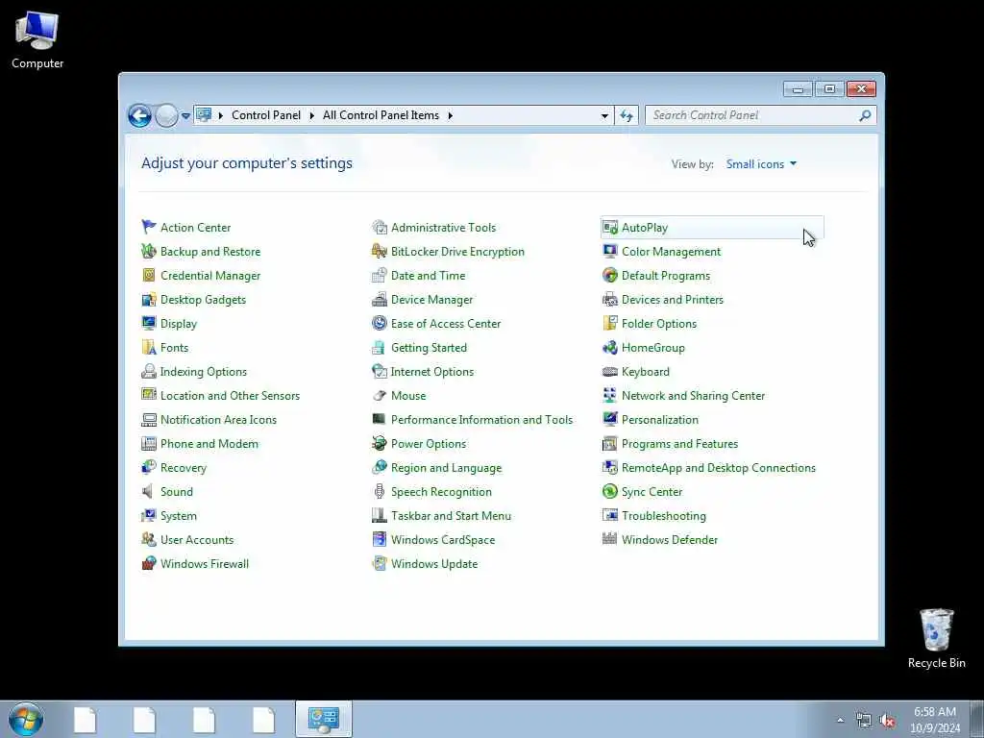Select the Computer desktop icon
Viewport: 984px width, 738px height.
[37, 40]
